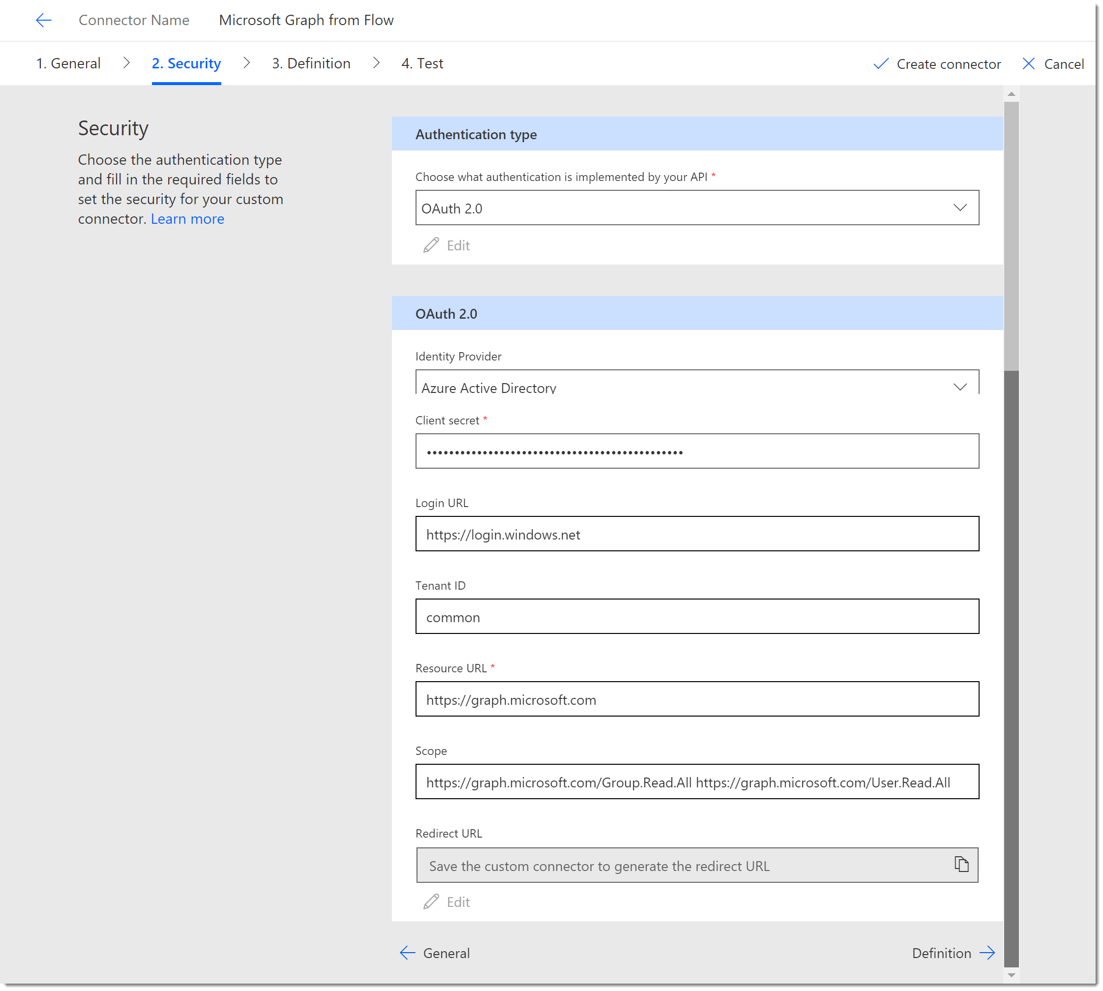This screenshot has width=1103, height=991.
Task: Click the Authentication type section header
Action: (x=697, y=134)
